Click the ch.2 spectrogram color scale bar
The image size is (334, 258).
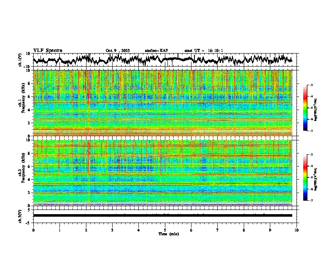click(305, 177)
